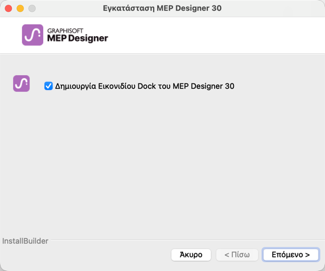Click the small MEP Designer icon beside checkbox
Screen dimensions: 325x271
[21, 83]
